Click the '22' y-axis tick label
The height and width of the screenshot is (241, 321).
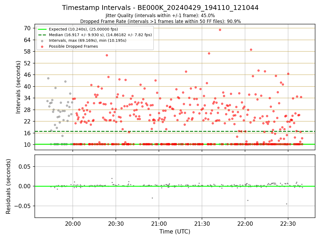pyautogui.click(x=28, y=121)
